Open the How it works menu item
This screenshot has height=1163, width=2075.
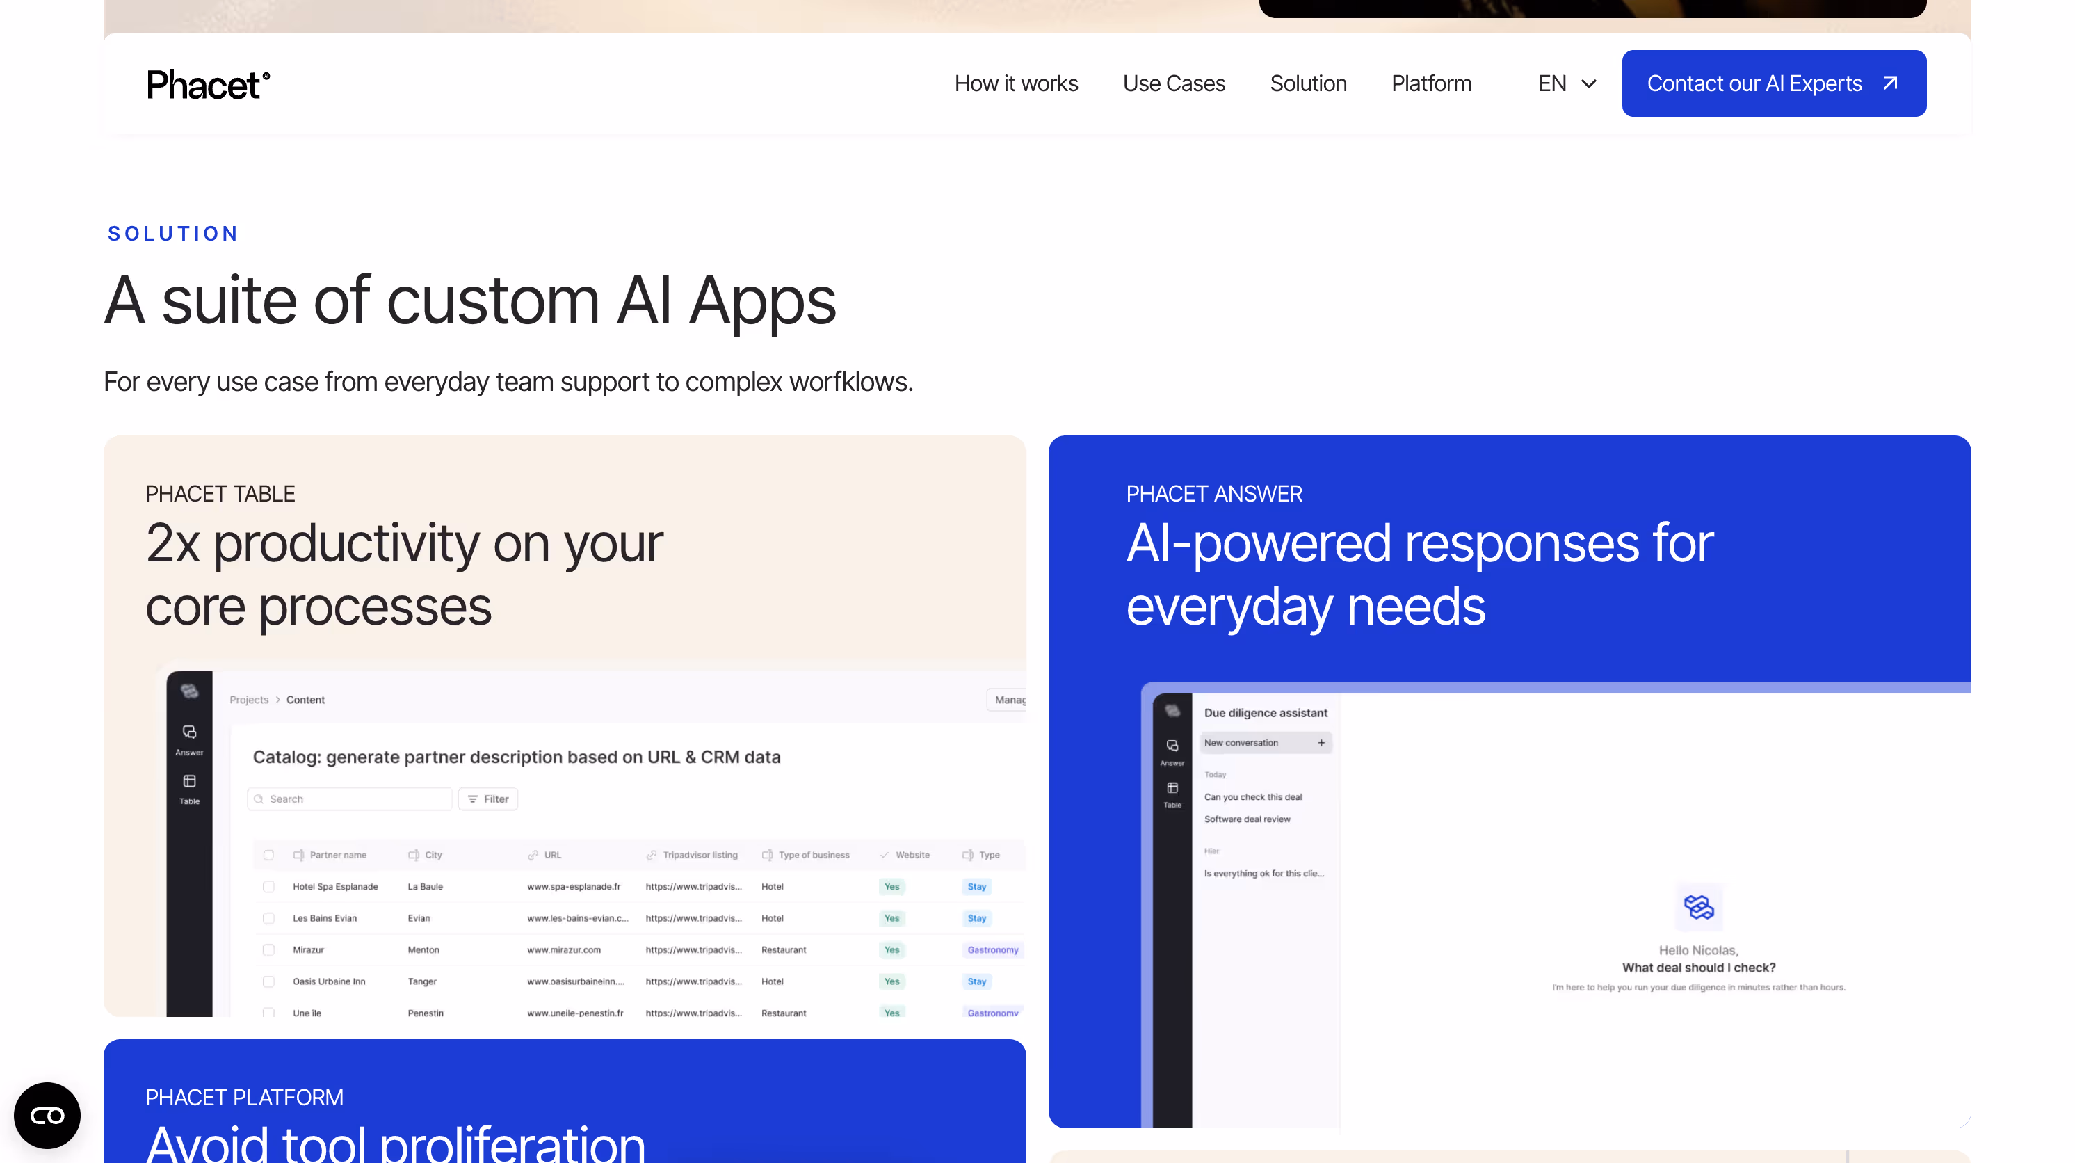(1016, 83)
